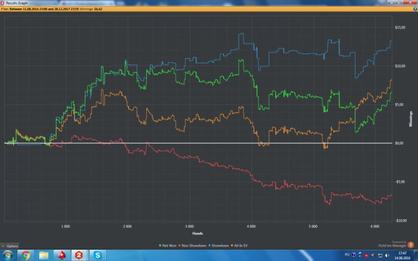The width and height of the screenshot is (418, 261).
Task: Open Google Chrome from the taskbar
Action: (x=26, y=256)
